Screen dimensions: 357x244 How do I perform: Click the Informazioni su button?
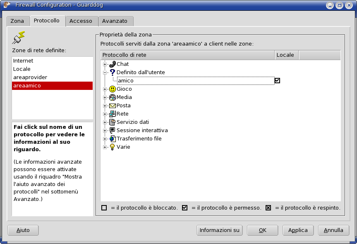pos(219,230)
